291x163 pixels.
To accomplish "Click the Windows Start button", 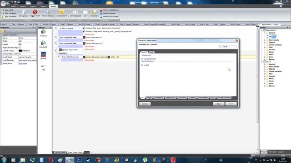I will (4, 160).
